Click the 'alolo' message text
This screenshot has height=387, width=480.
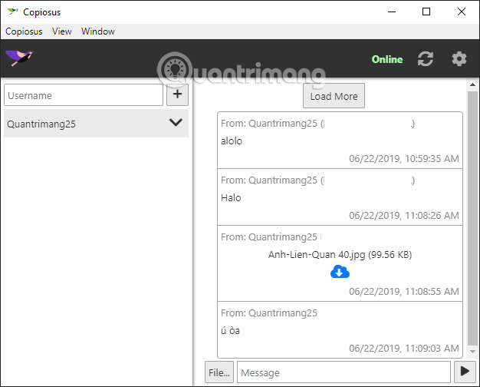pos(232,141)
